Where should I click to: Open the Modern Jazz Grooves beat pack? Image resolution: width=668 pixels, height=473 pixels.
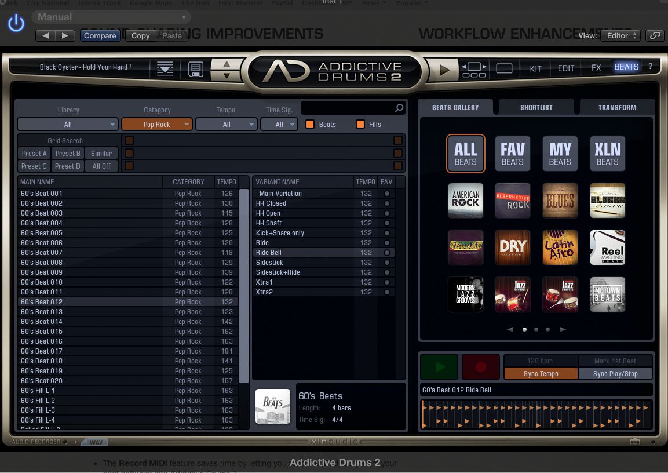click(x=466, y=294)
